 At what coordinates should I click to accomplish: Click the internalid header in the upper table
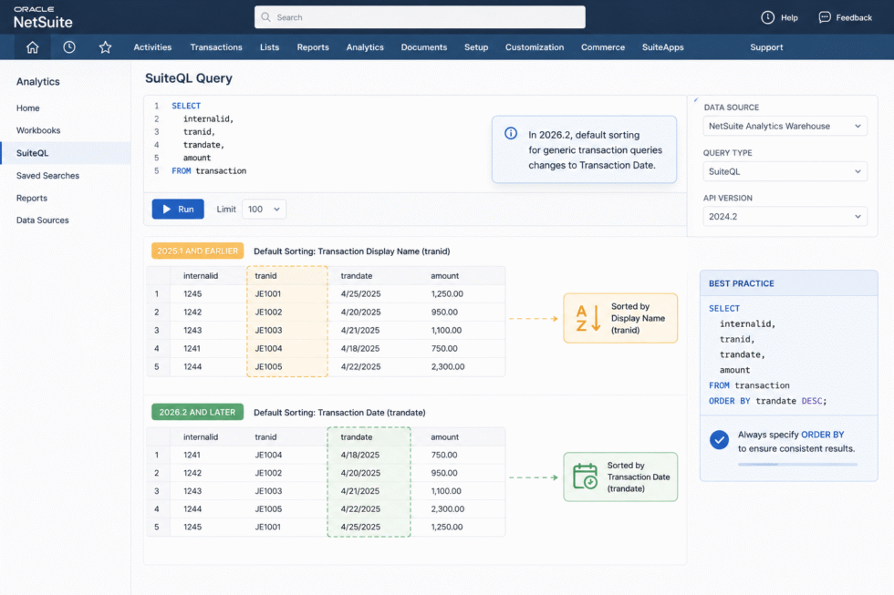pyautogui.click(x=201, y=275)
